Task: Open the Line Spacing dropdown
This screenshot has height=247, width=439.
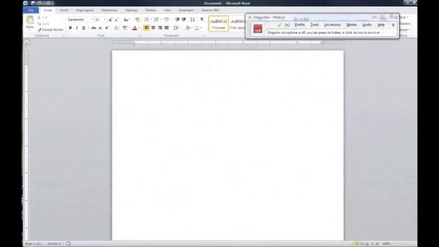Action: click(x=176, y=27)
